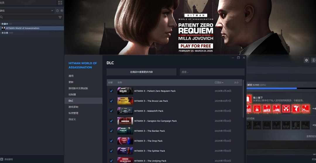The image size is (316, 163).
Task: Select 通用 in the properties sidebar
Action: (71, 76)
